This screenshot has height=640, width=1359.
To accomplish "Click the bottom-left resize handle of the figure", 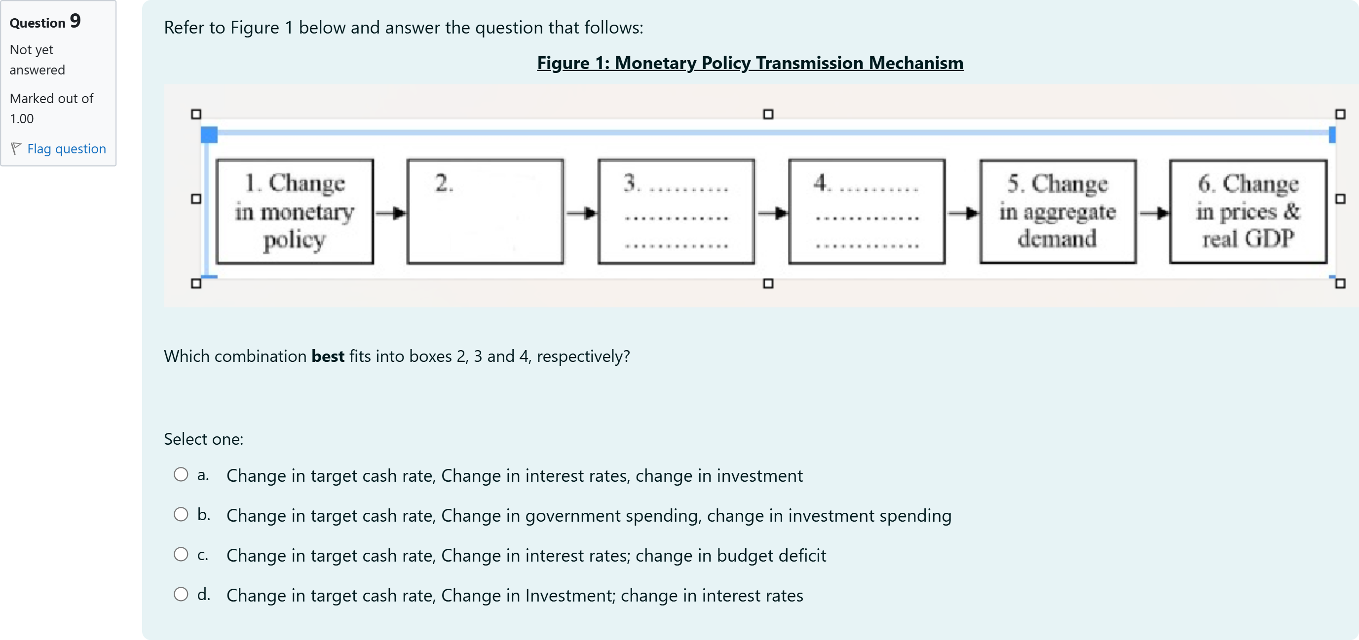I will tap(196, 284).
